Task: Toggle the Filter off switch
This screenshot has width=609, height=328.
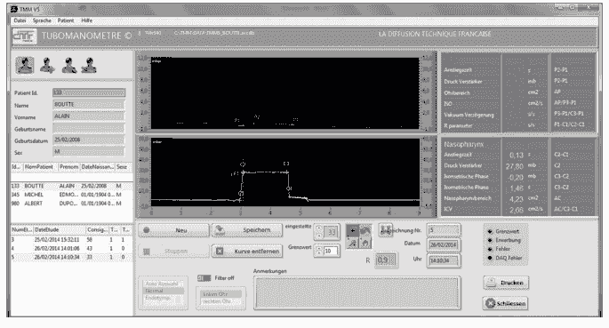Action: 204,278
